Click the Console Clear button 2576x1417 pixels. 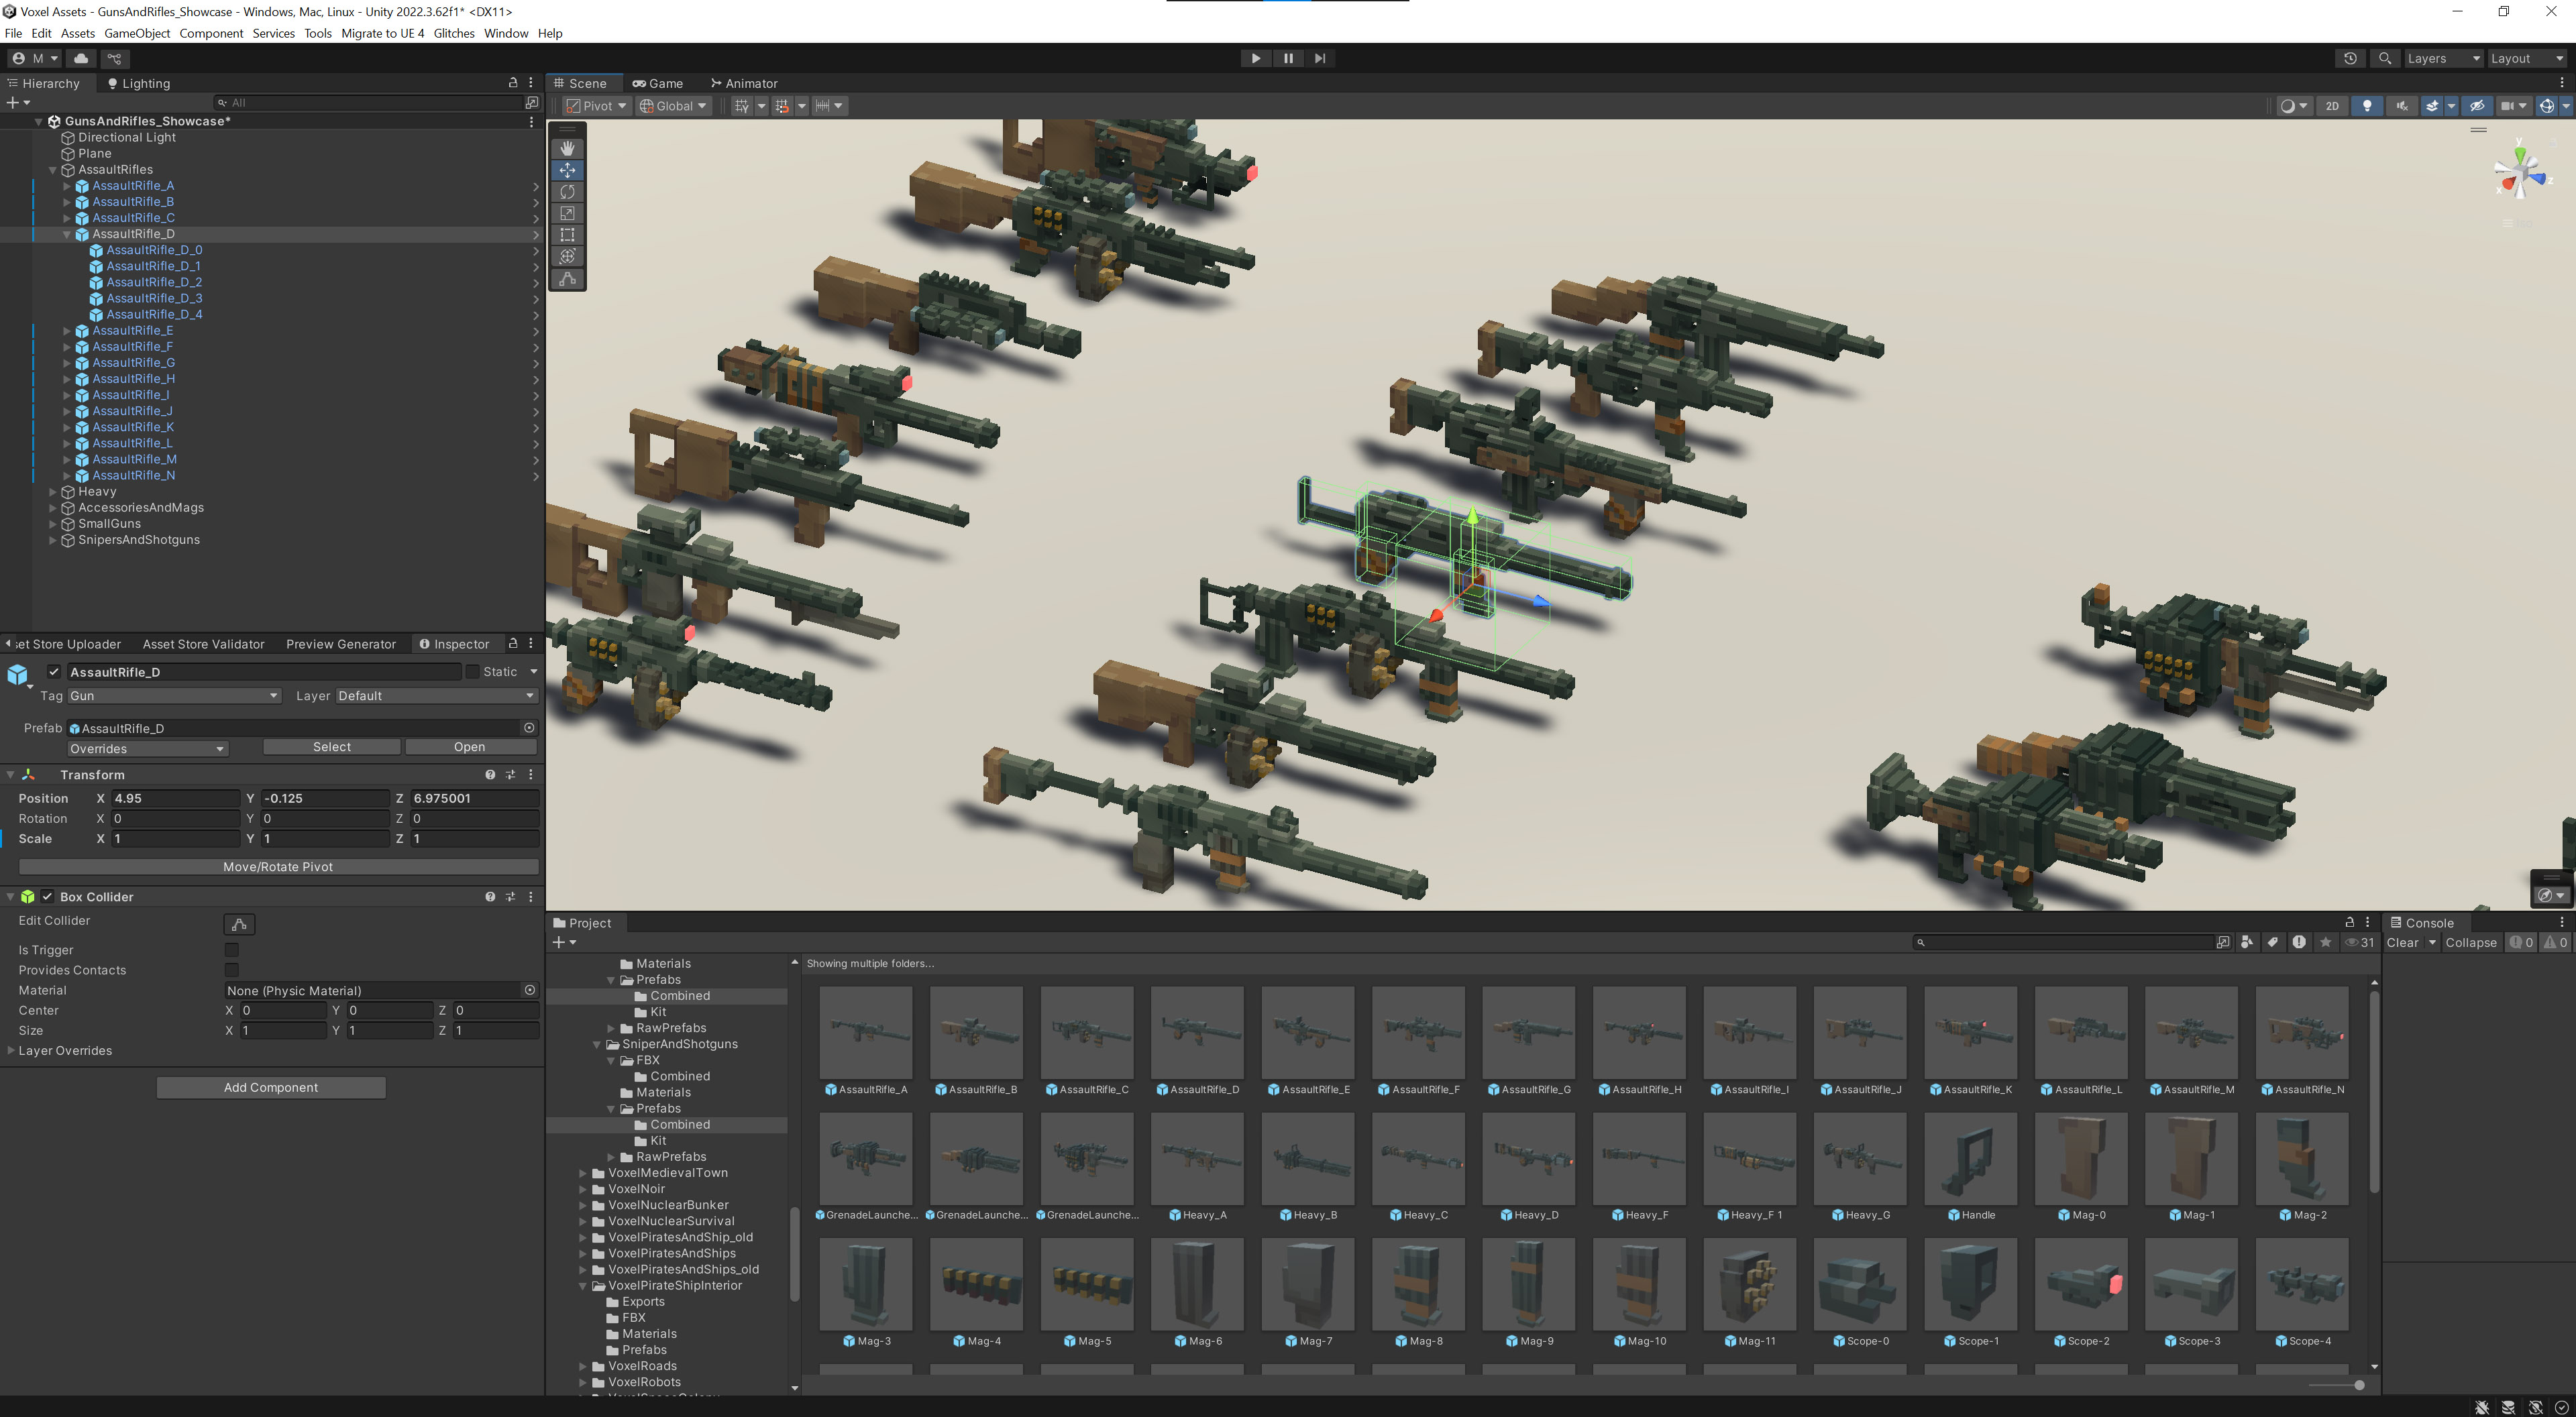tap(2402, 942)
